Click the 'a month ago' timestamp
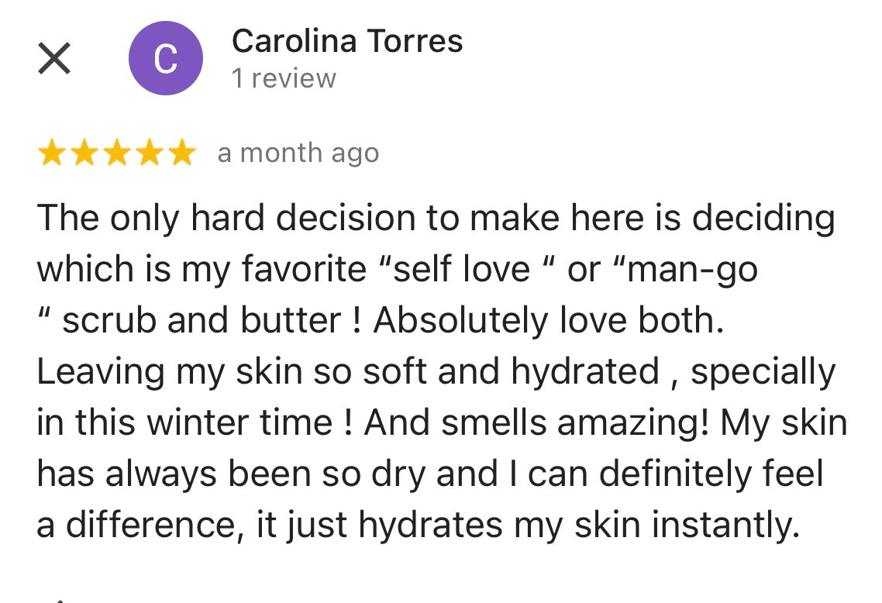 [x=298, y=153]
